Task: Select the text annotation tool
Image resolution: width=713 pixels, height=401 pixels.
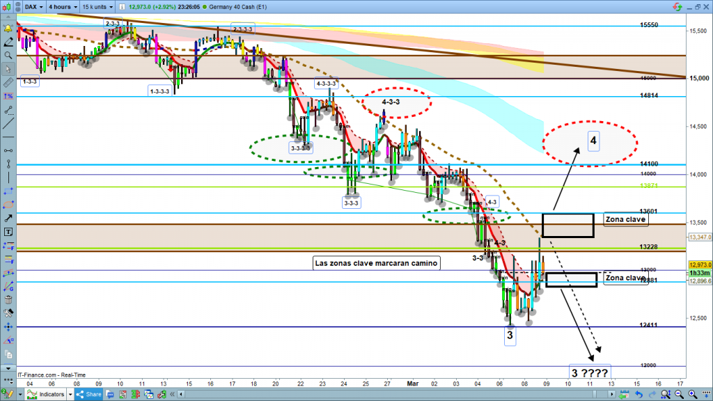Action: (x=8, y=231)
